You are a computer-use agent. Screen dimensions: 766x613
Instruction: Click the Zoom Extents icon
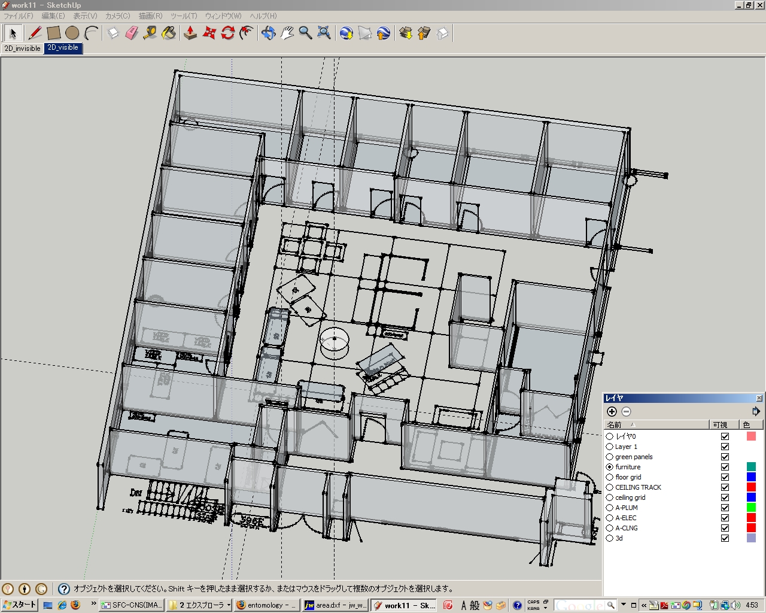[x=324, y=33]
